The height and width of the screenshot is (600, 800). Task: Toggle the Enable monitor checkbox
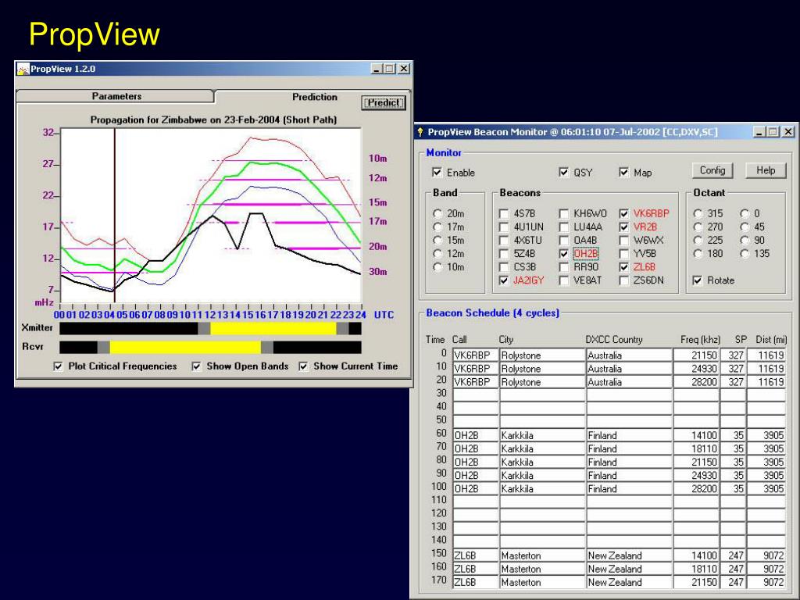coord(437,173)
